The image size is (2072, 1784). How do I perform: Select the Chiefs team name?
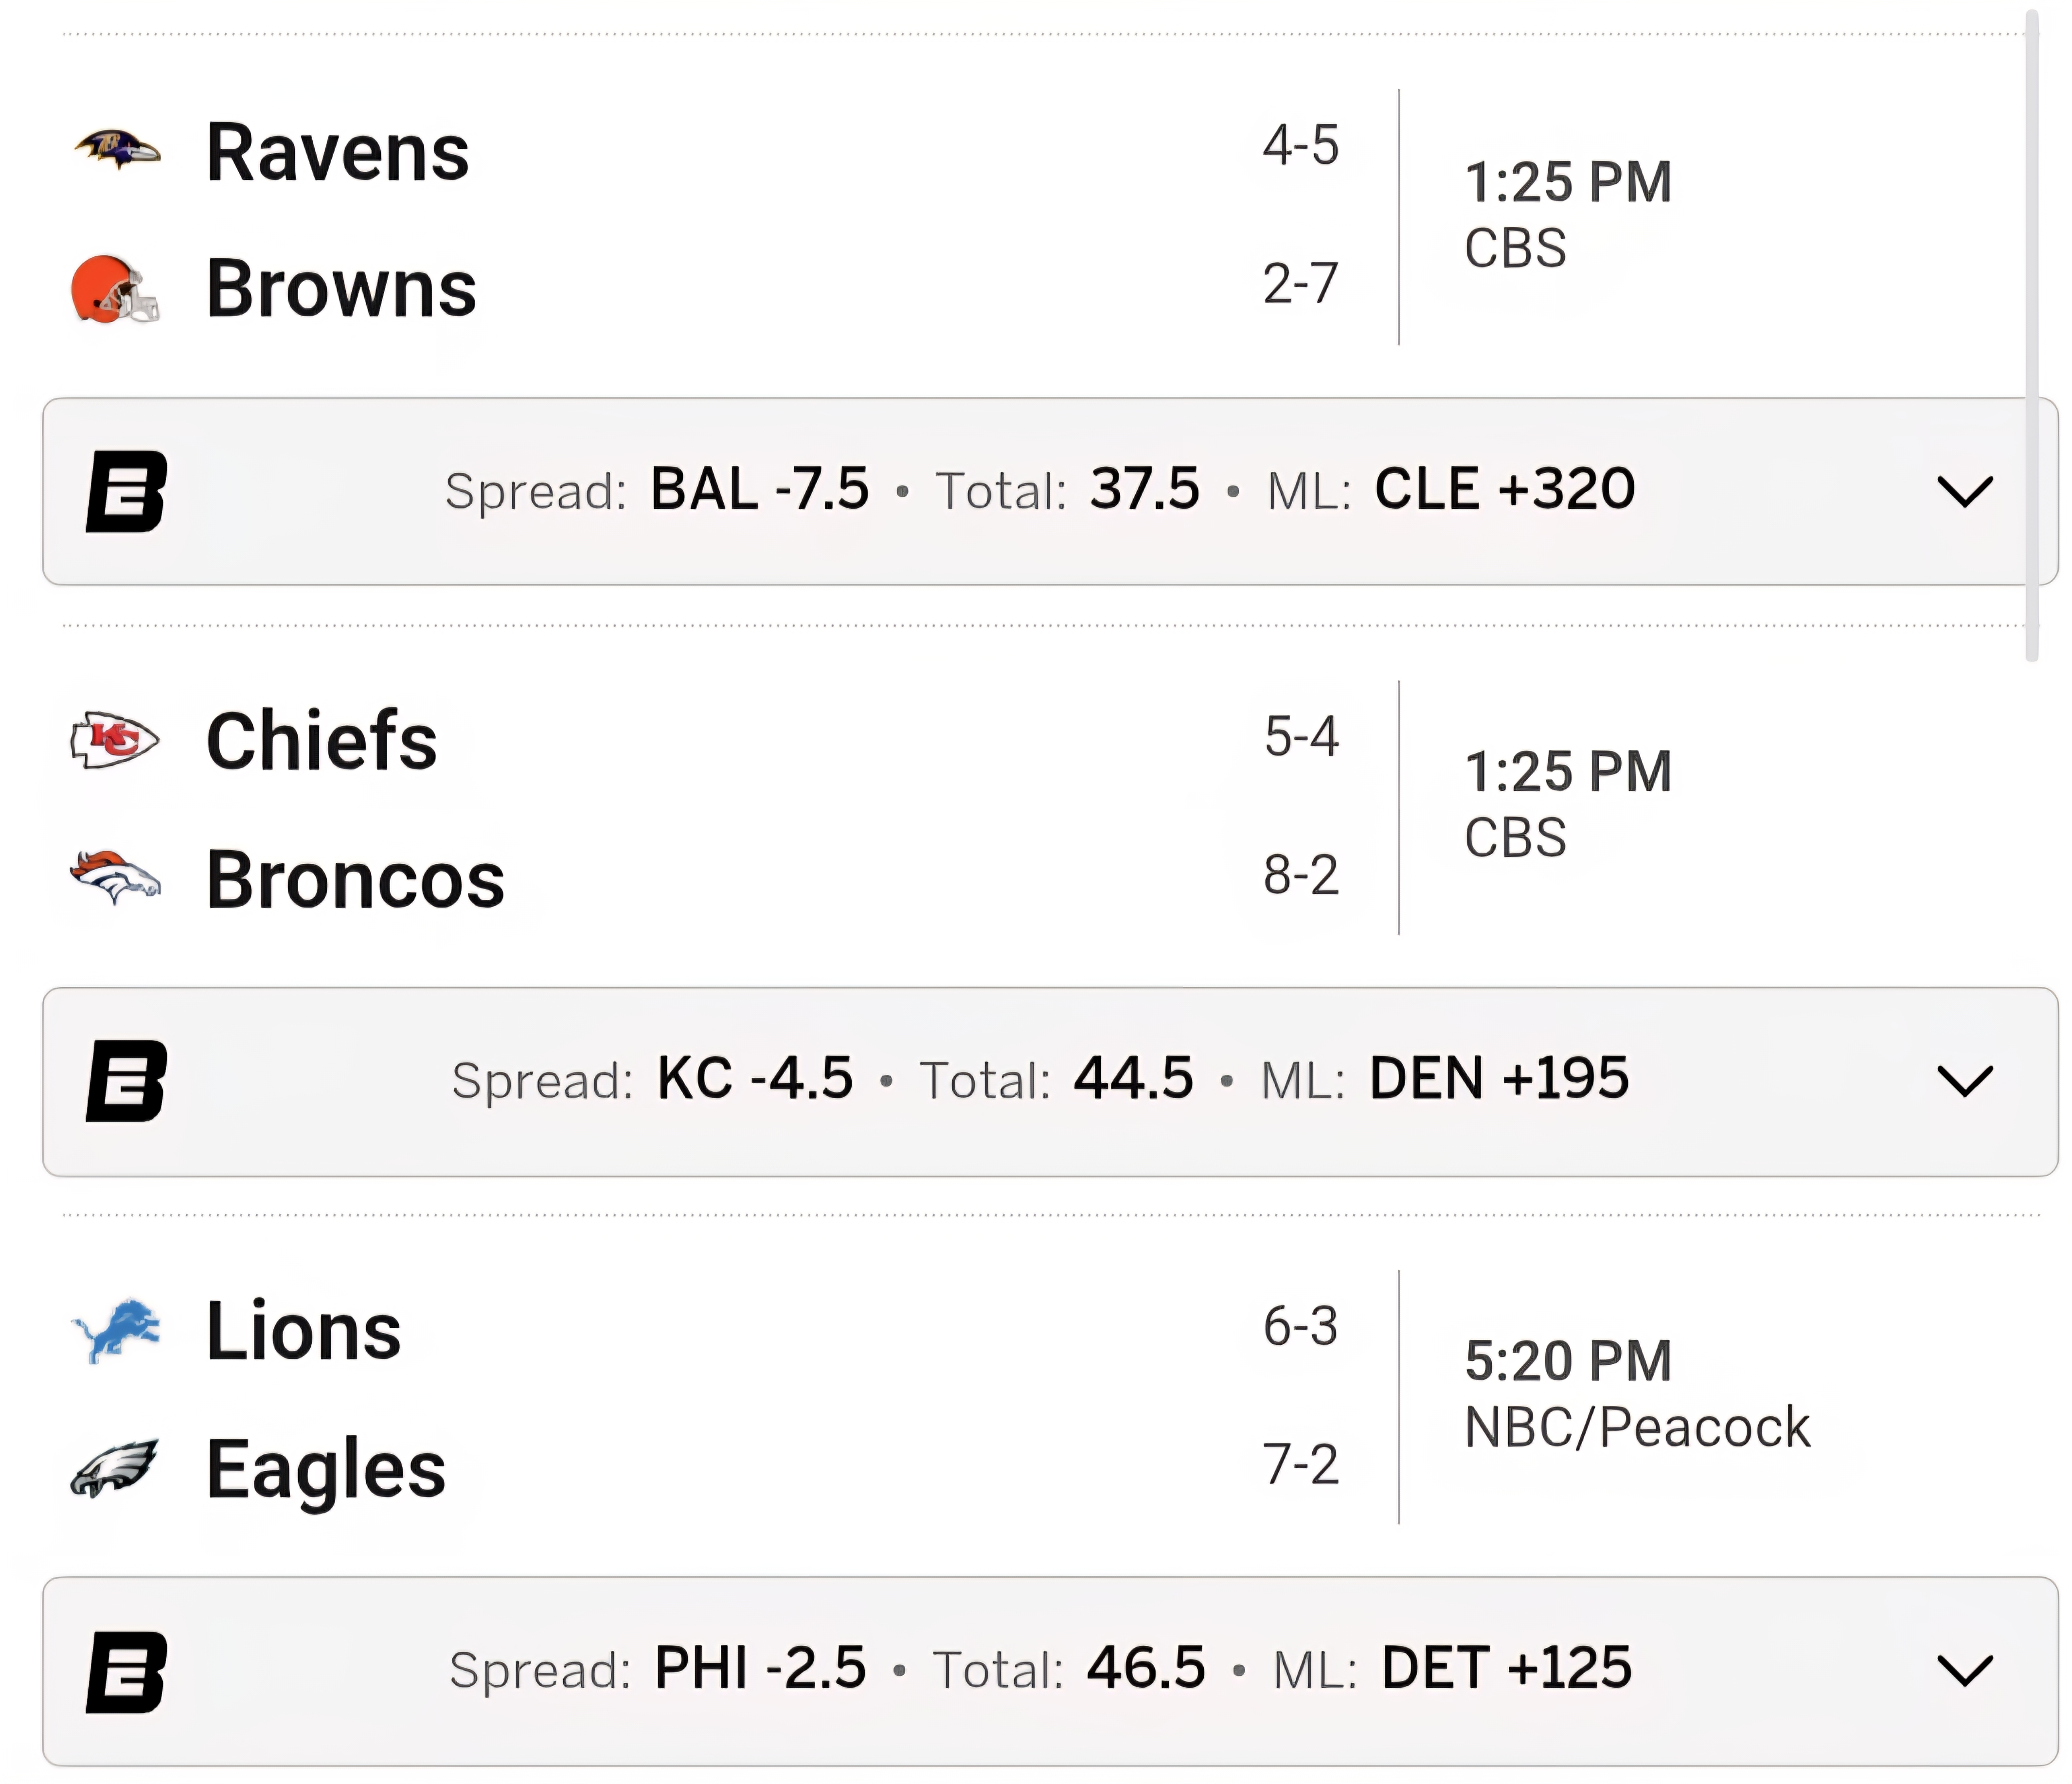[322, 742]
